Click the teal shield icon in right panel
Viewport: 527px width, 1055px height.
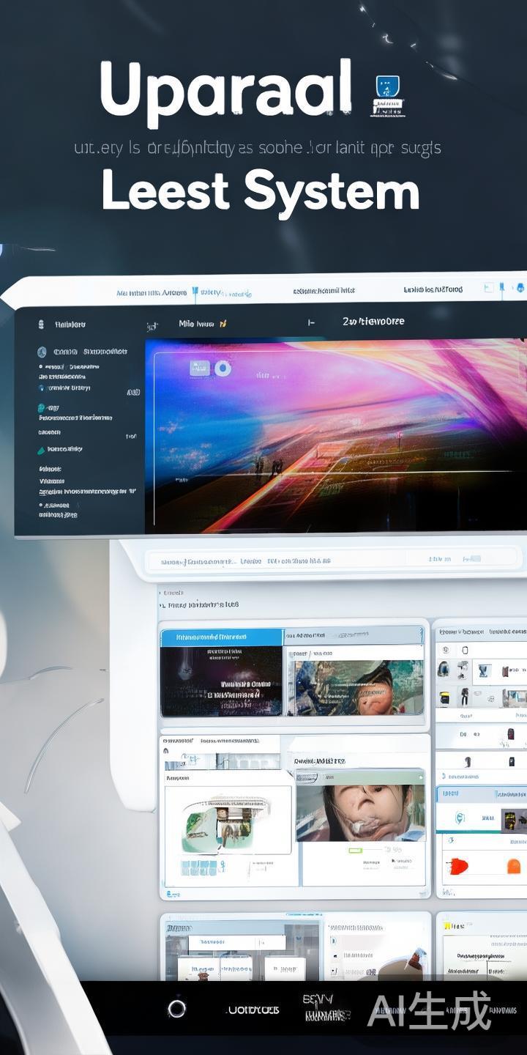[460, 818]
